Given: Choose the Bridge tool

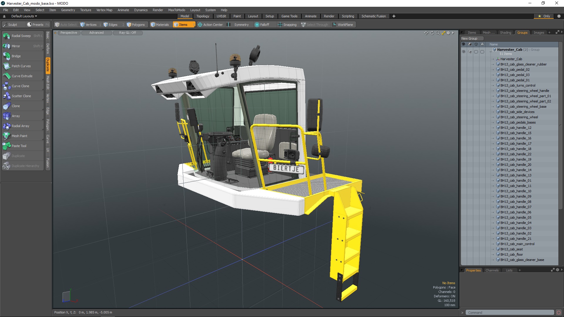Looking at the screenshot, I should (16, 56).
